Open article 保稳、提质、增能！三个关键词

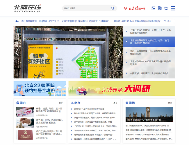tap(49, 110)
